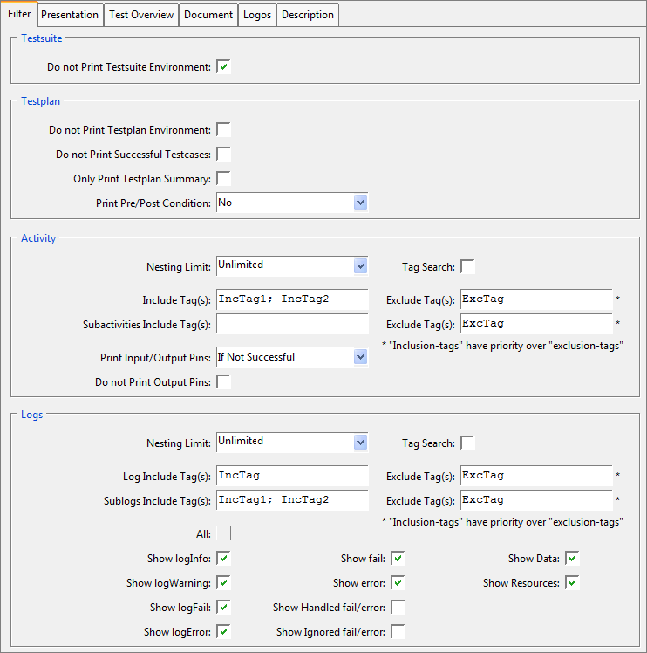Select the Logos tab
Viewport: 647px width, 653px height.
tap(257, 15)
